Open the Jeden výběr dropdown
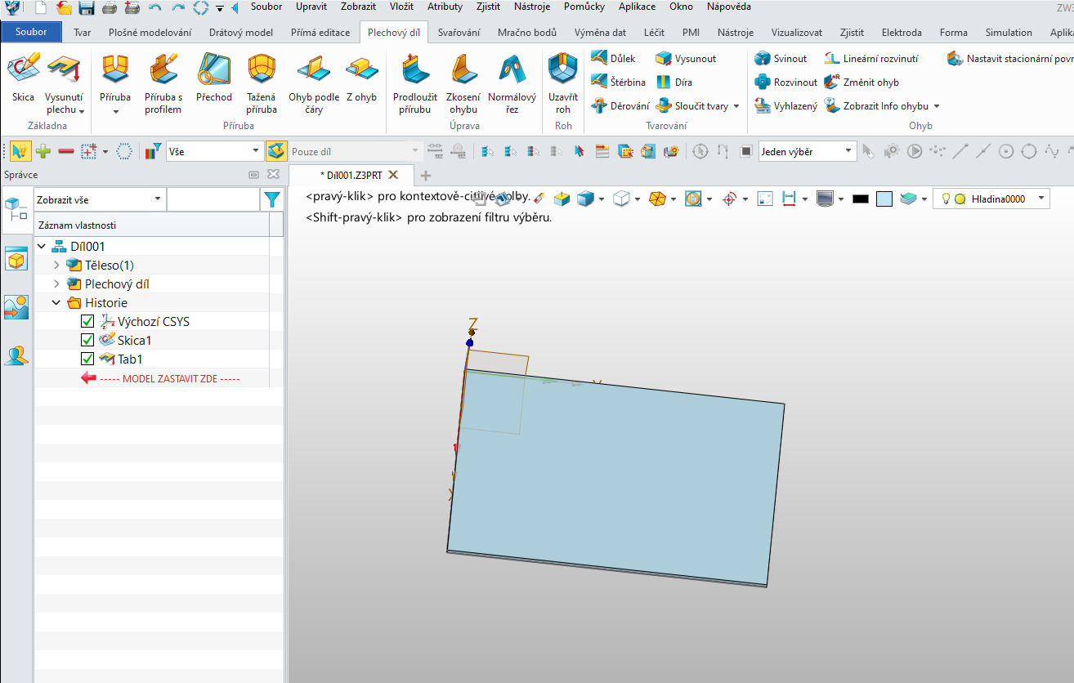The image size is (1074, 683). coord(807,151)
